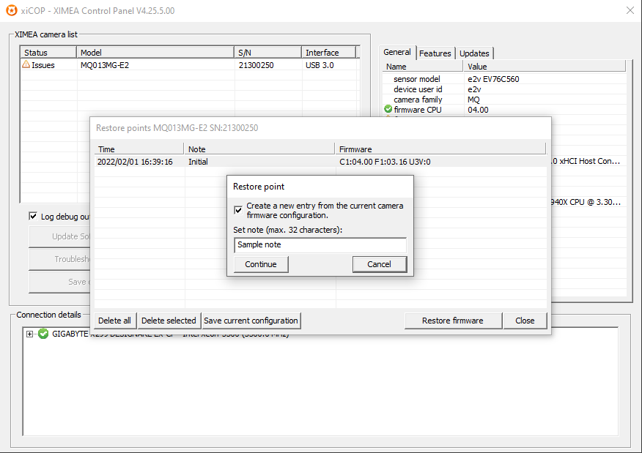This screenshot has height=453, width=642.
Task: Select the device user id property
Action: click(418, 89)
